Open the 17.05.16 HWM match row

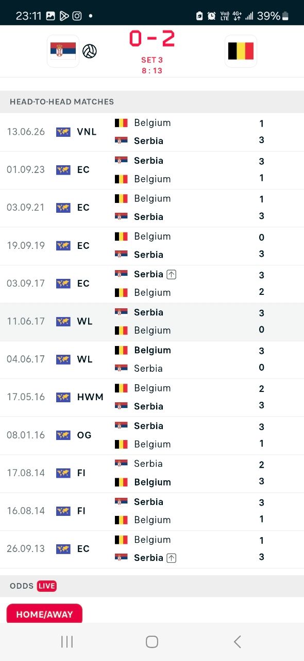point(152,398)
